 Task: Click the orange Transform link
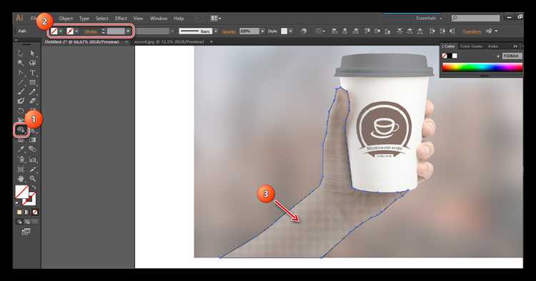click(472, 31)
